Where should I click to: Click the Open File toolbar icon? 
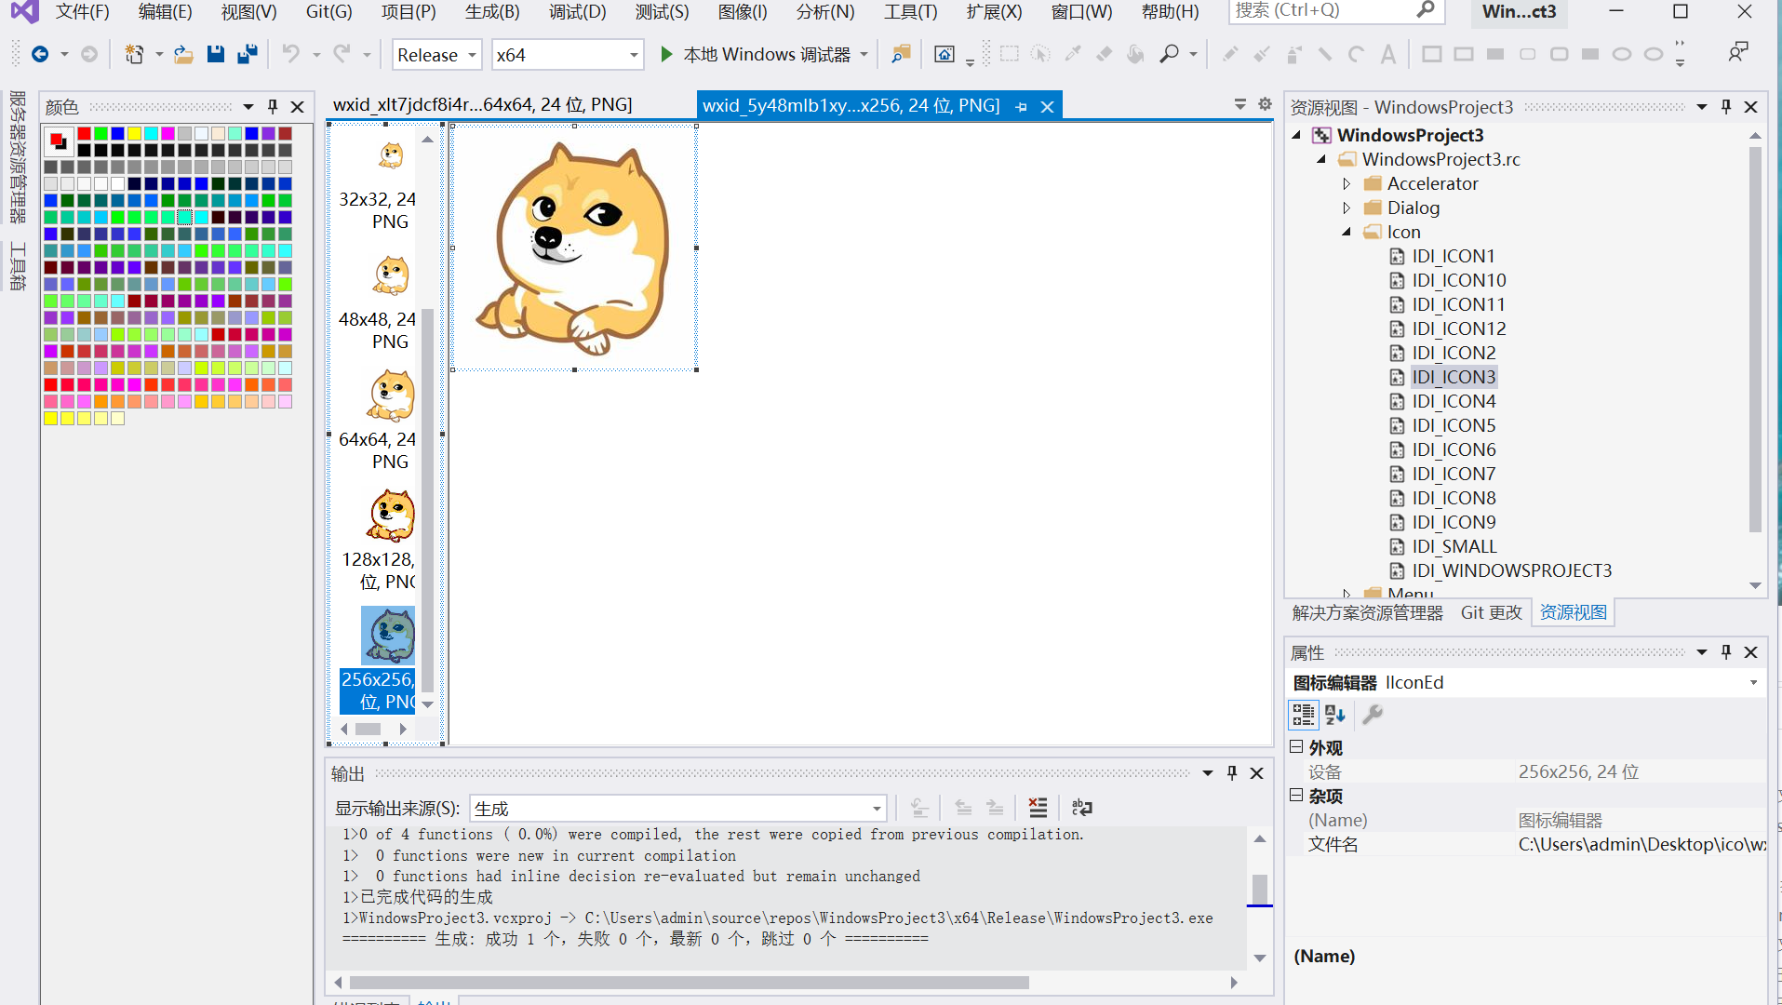point(183,55)
